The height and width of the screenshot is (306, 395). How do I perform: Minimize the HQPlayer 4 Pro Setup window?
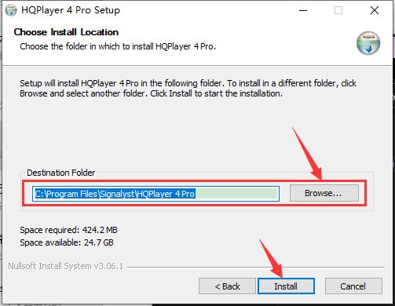pyautogui.click(x=303, y=10)
